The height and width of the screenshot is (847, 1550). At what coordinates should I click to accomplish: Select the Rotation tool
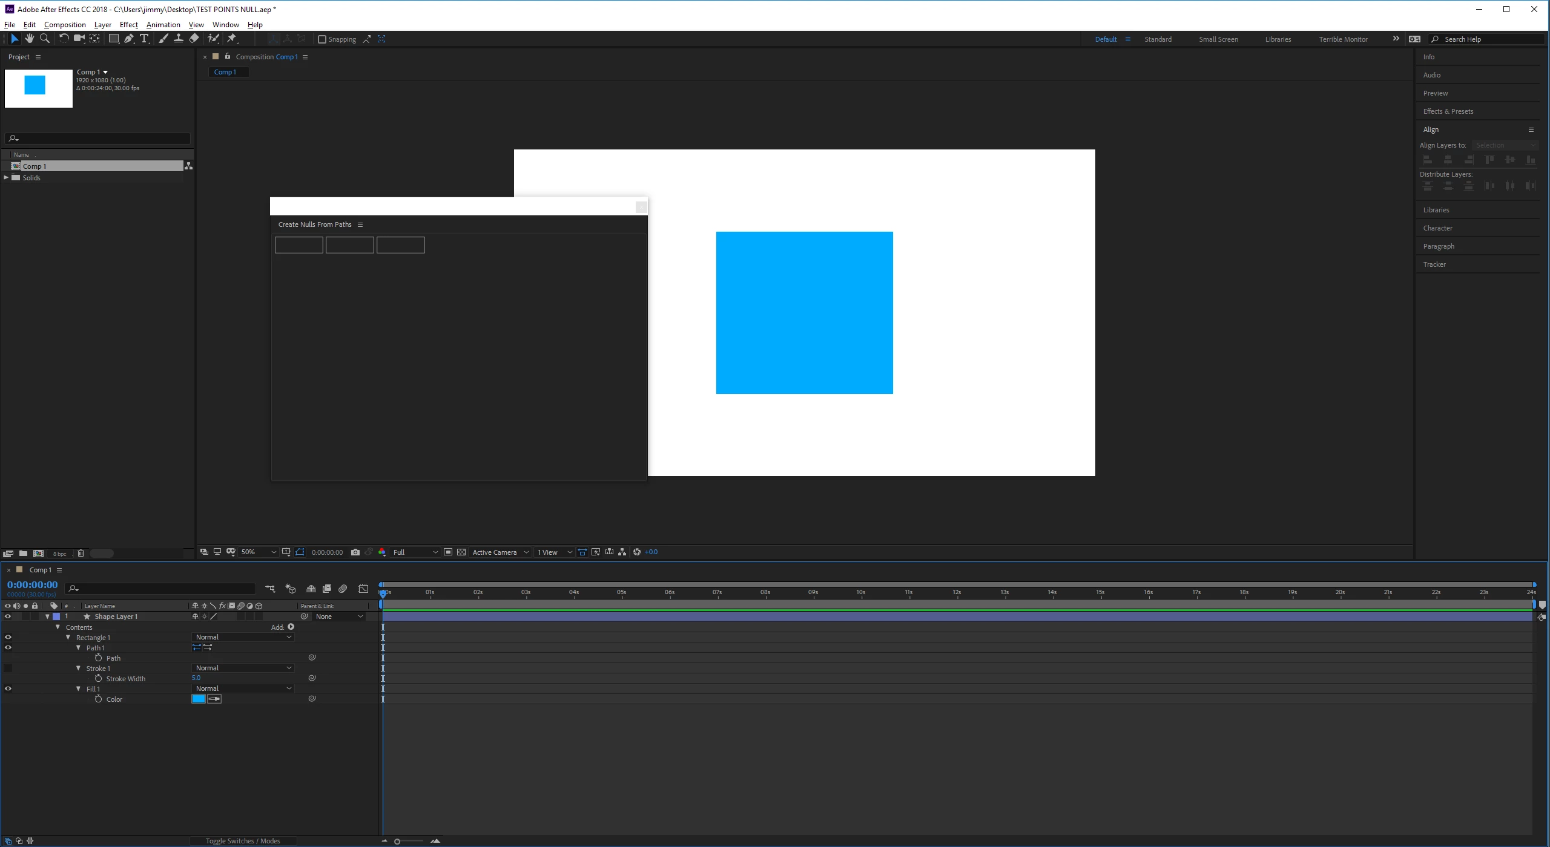[63, 39]
